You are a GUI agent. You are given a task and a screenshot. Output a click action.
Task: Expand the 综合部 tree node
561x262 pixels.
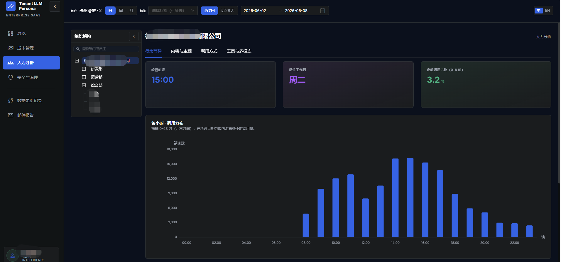click(x=84, y=85)
